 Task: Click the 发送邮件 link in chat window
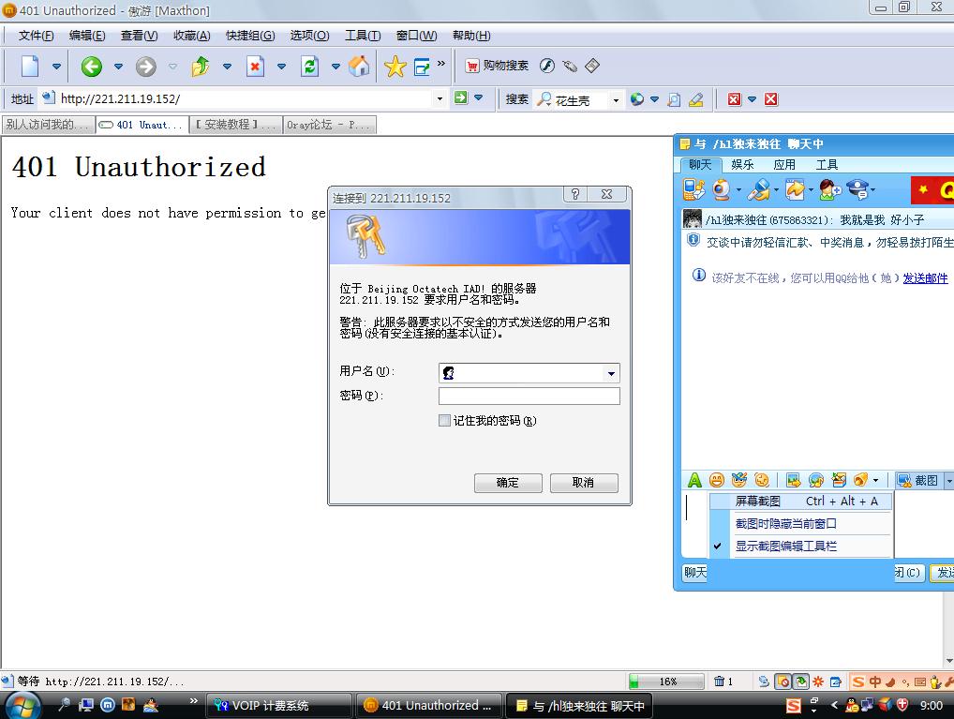(x=927, y=278)
